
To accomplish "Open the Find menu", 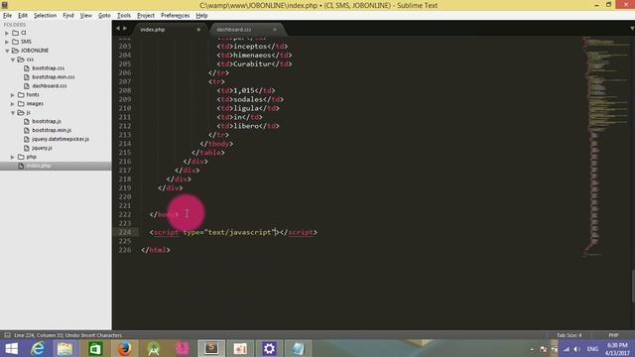I will pyautogui.click(x=68, y=16).
